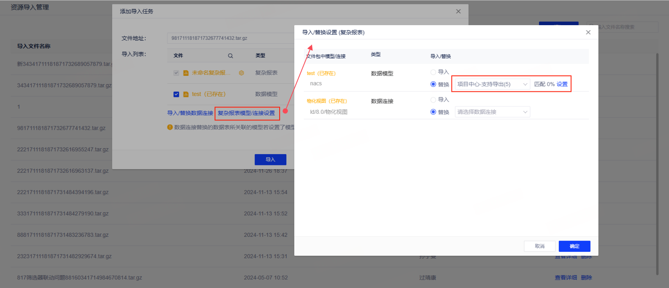Click the 设置 link next to 匹配 0%
669x288 pixels.
[562, 84]
